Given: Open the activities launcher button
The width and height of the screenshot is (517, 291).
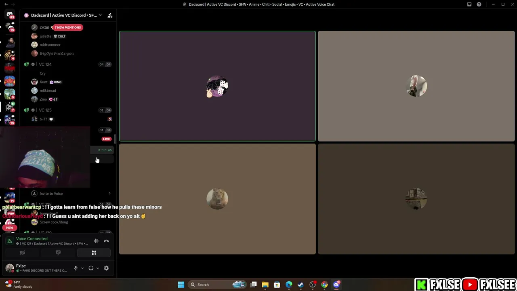Looking at the screenshot, I should [94, 253].
